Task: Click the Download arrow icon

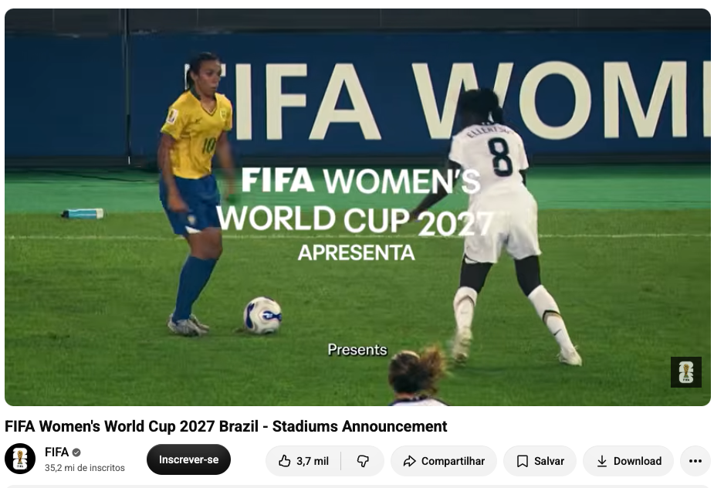Action: [x=601, y=461]
